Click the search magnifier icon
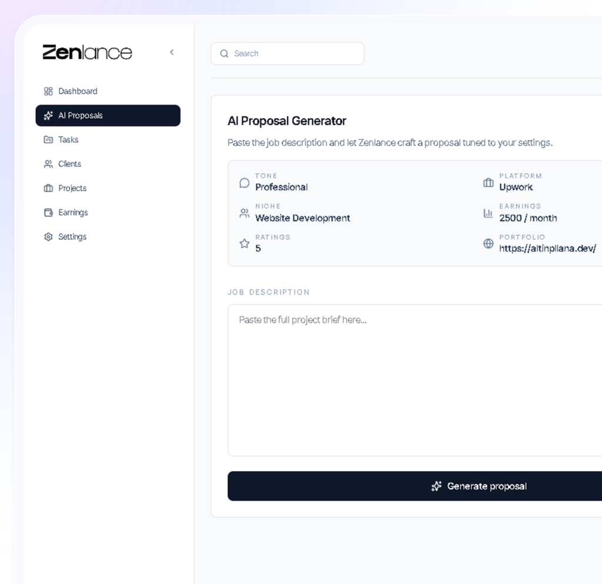This screenshot has width=602, height=584. tap(224, 53)
